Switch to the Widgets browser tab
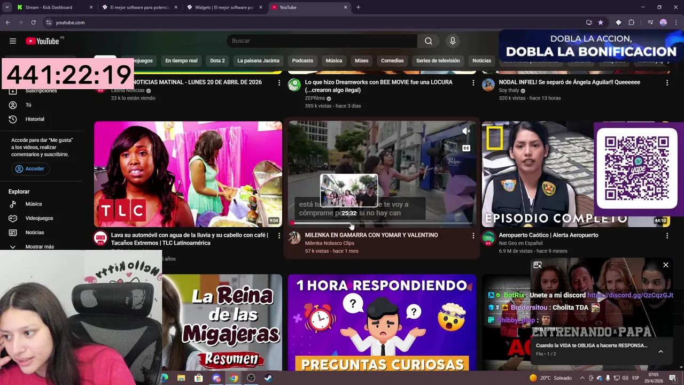684x385 pixels. point(224,7)
